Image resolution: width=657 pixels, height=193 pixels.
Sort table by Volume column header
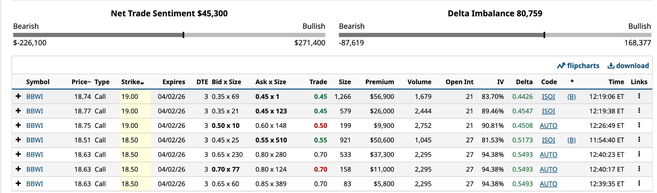click(x=419, y=82)
